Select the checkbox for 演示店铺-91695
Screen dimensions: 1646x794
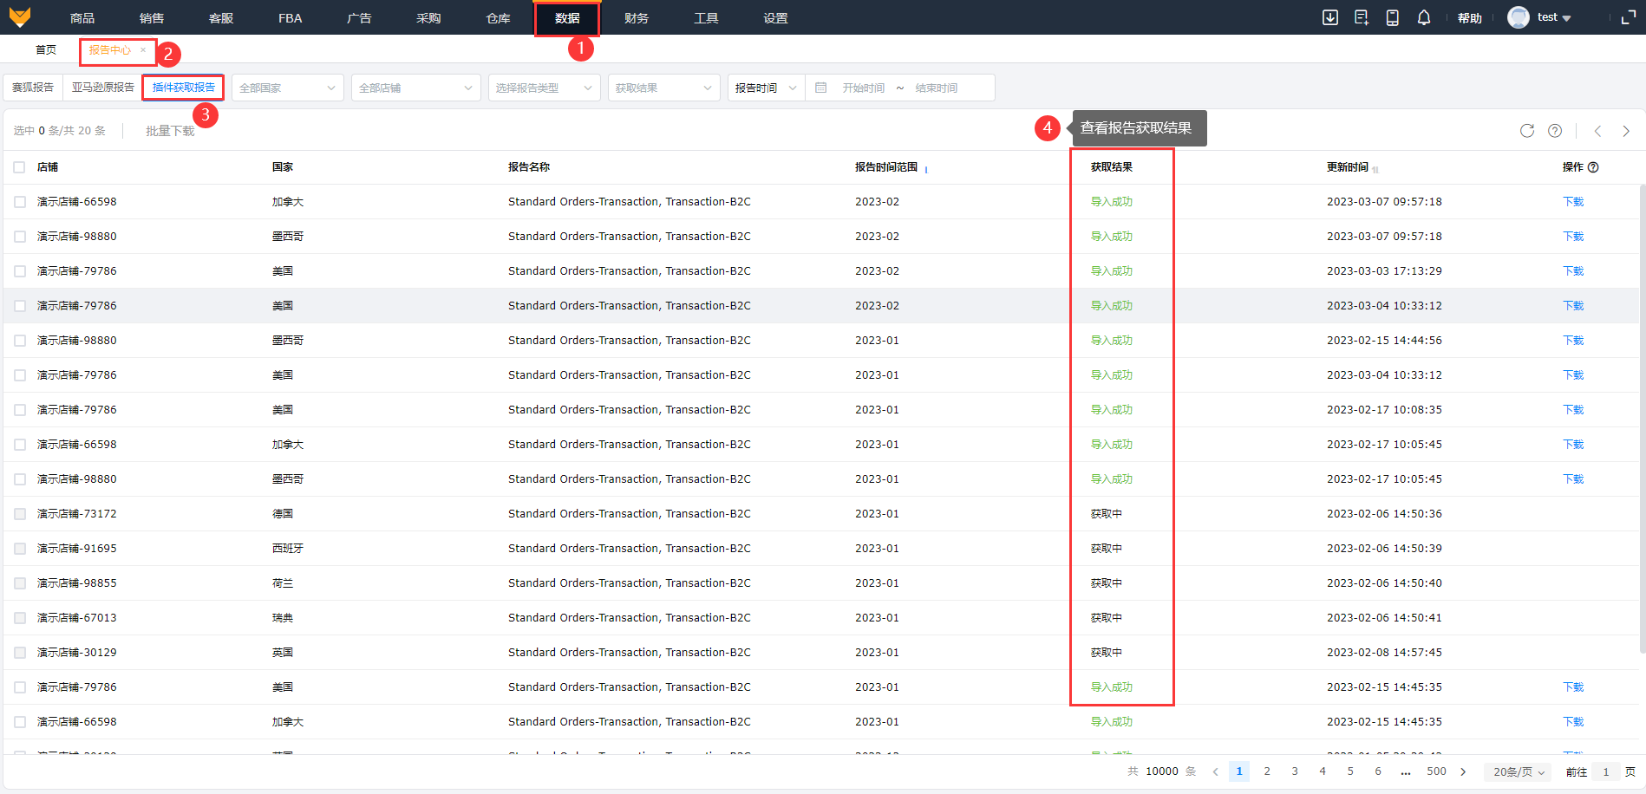coord(19,549)
